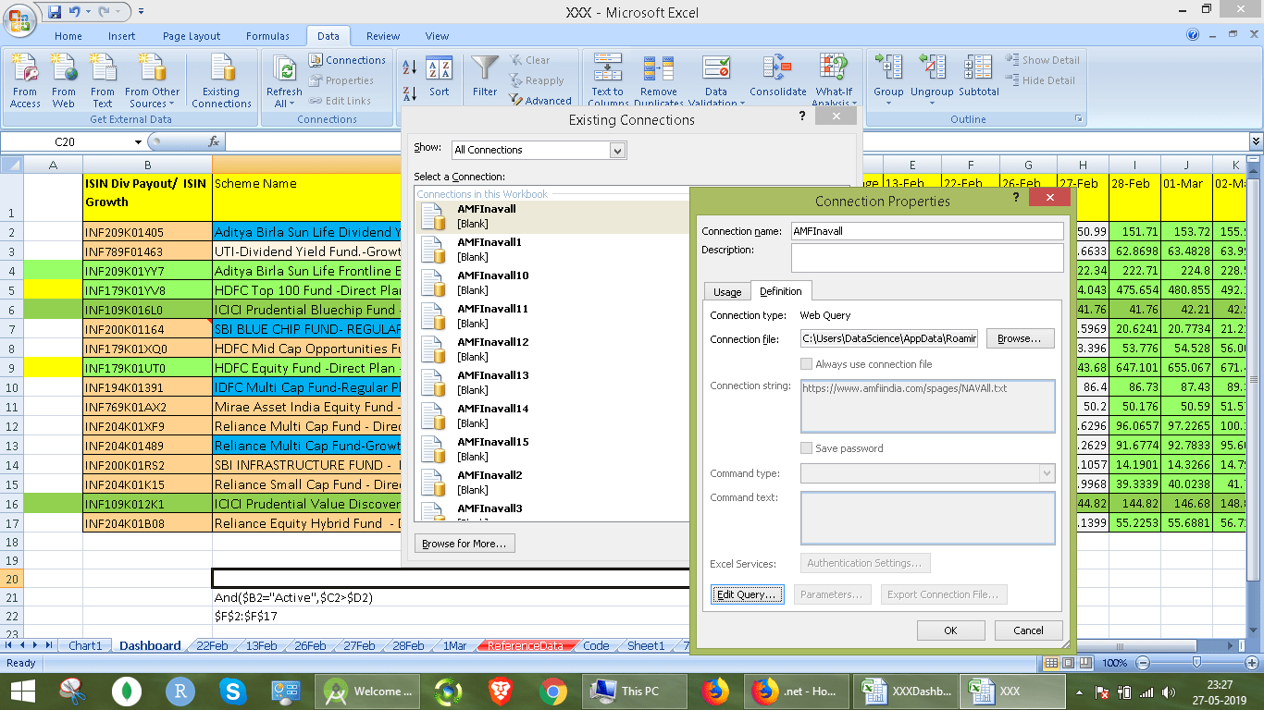Open the Group dropdown in Outline
Image resolution: width=1264 pixels, height=710 pixels.
tap(888, 98)
